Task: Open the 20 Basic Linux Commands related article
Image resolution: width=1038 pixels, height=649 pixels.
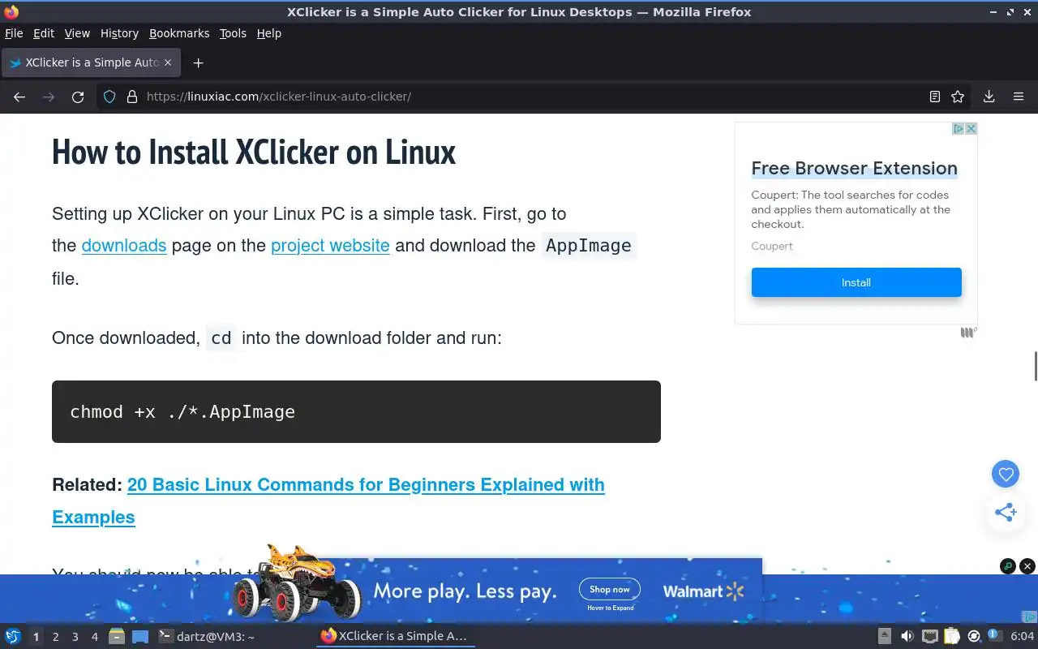Action: 328,501
